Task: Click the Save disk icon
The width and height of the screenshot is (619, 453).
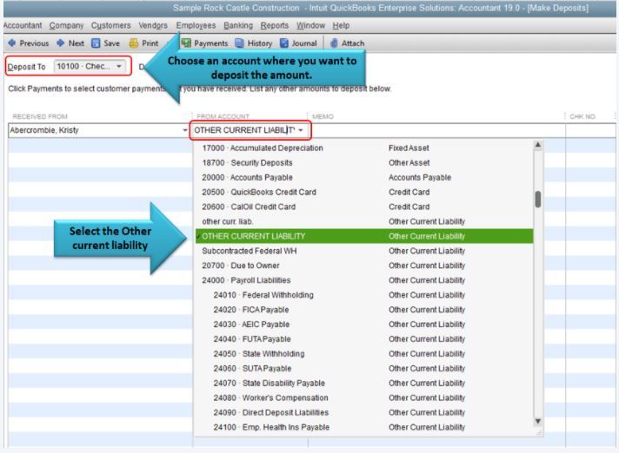Action: (96, 43)
